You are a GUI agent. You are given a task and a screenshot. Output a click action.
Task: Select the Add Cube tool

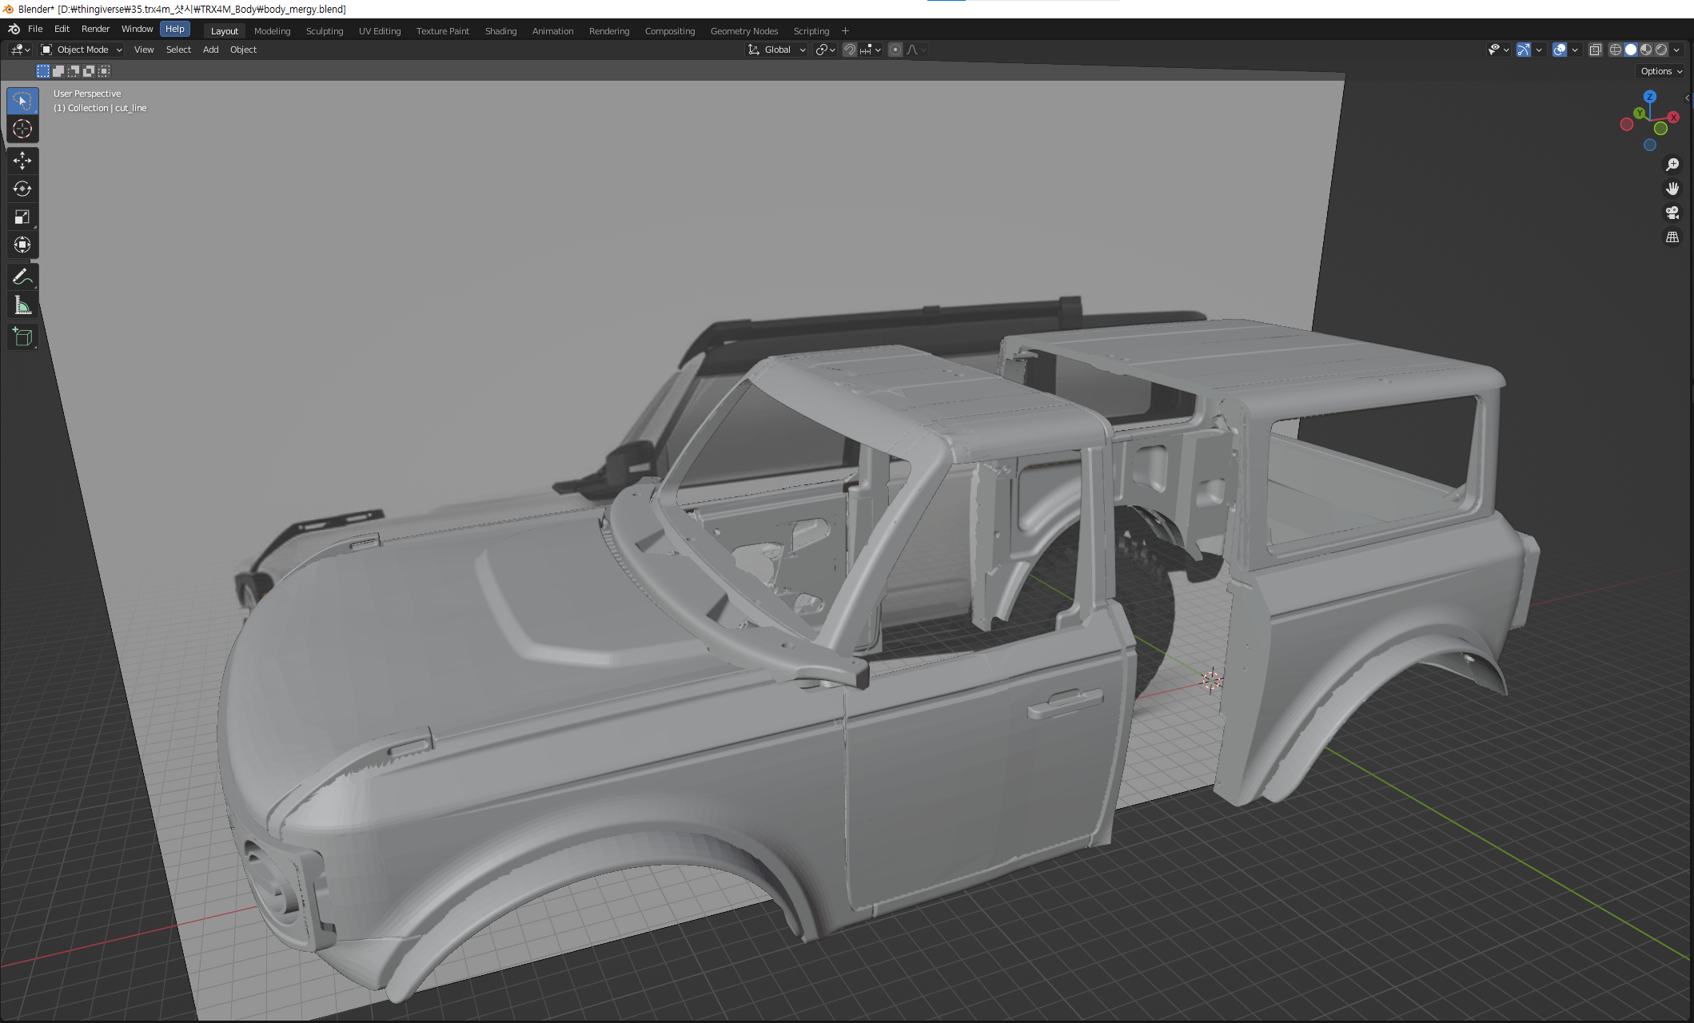coord(22,337)
